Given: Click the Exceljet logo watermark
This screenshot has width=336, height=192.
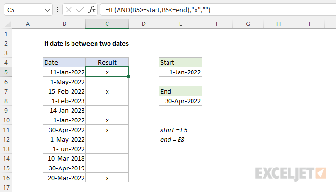Looking at the screenshot, I should tap(291, 174).
